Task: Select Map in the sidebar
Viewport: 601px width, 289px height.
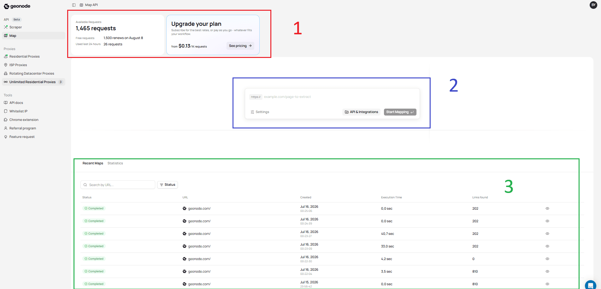Action: click(x=33, y=36)
